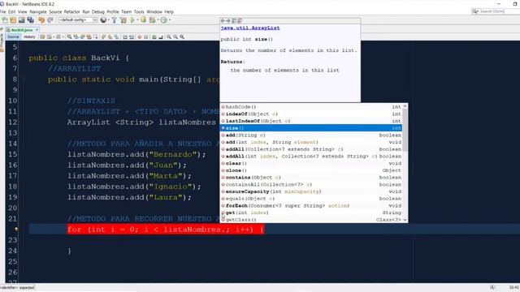Click the Clean and Build icon

coord(123,20)
